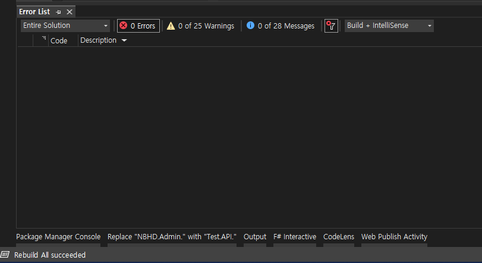This screenshot has width=482, height=263.
Task: Sort by the Code column header
Action: point(59,40)
